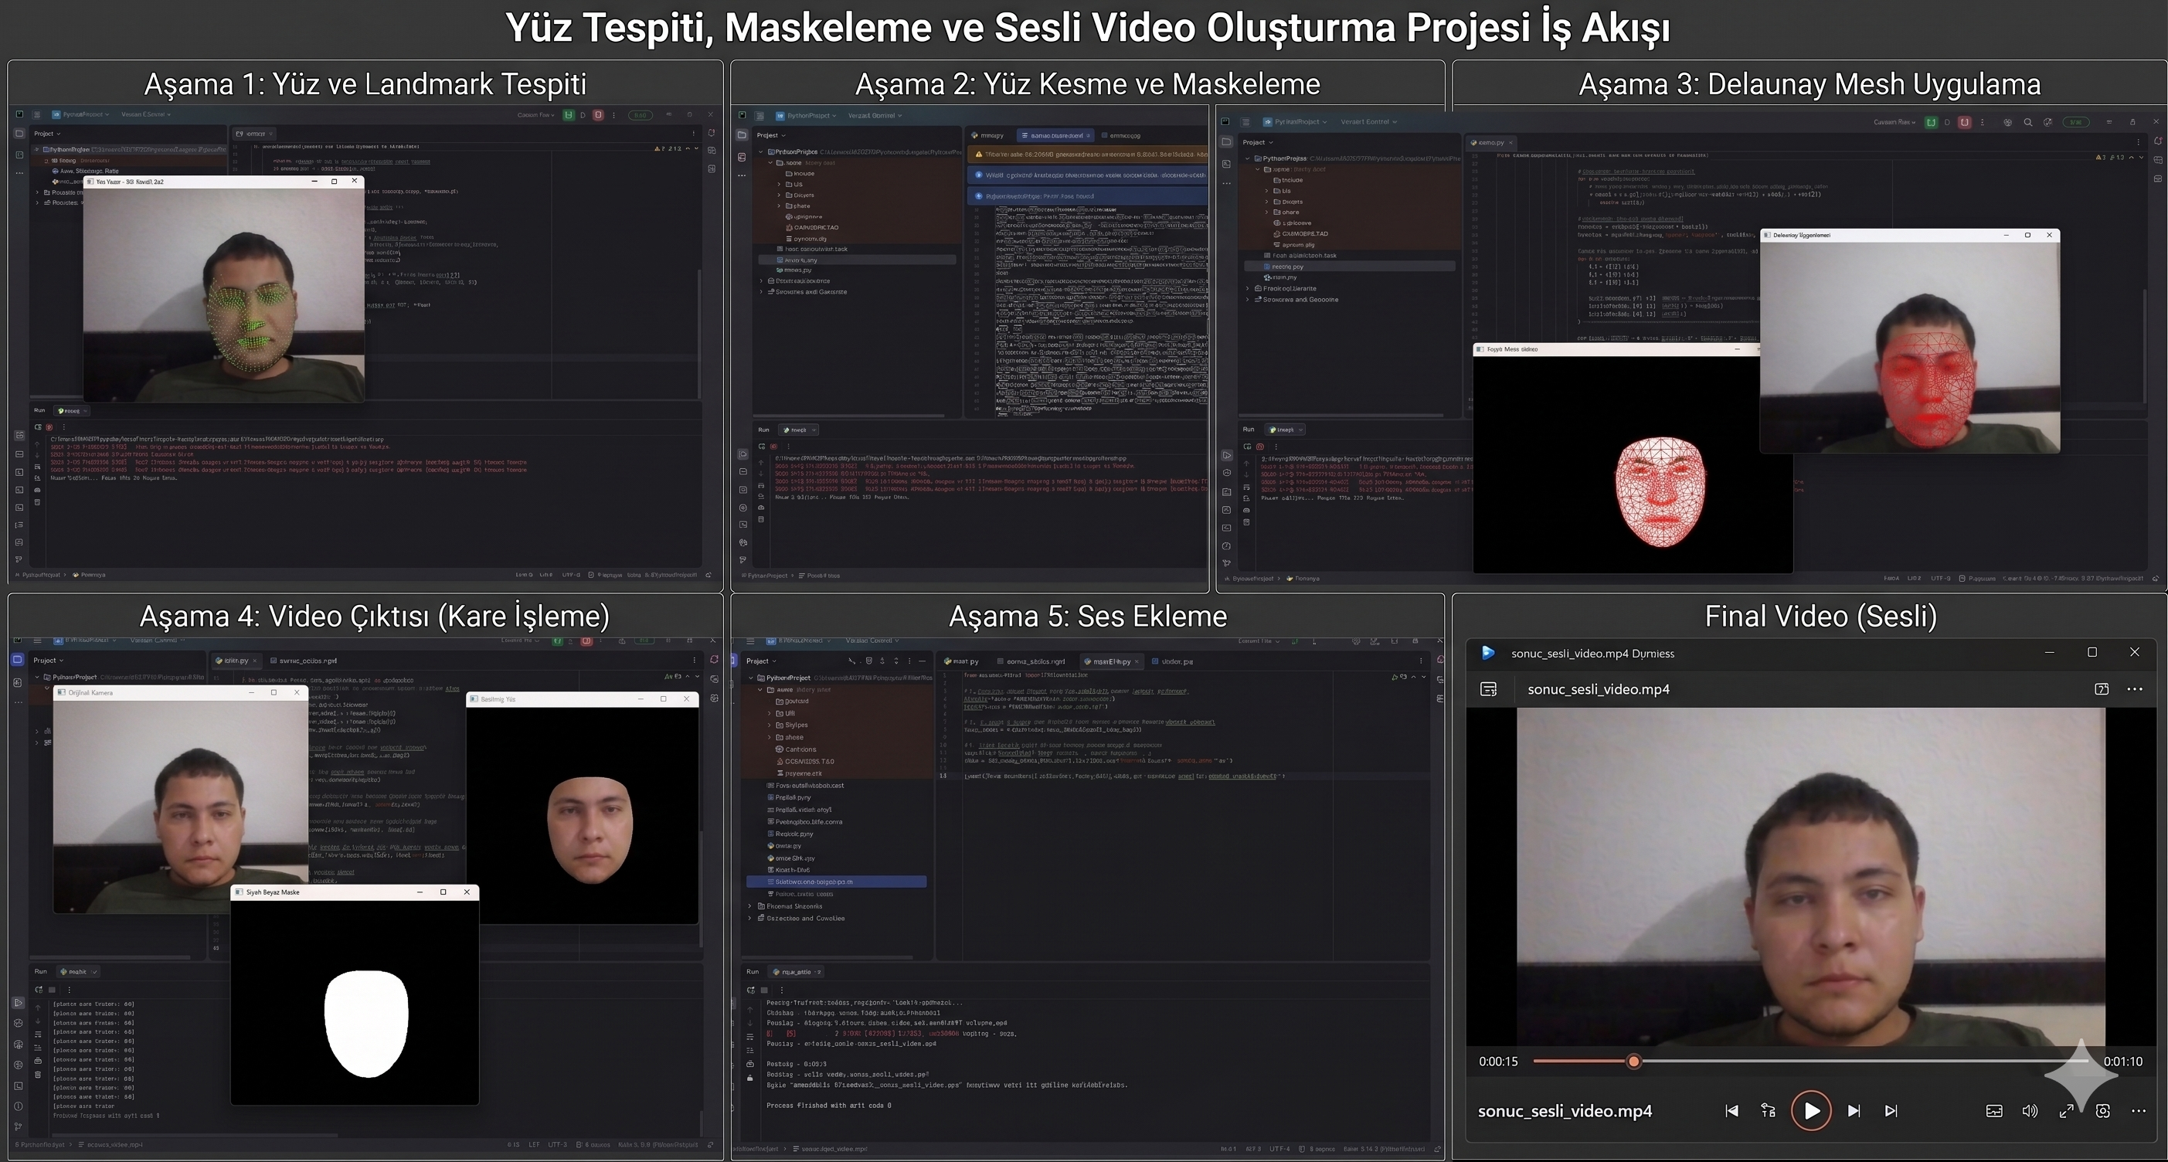Screen dimensions: 2168x1162
Task: Hide Project panel via the minimize dash in Aşama 5
Action: (923, 661)
